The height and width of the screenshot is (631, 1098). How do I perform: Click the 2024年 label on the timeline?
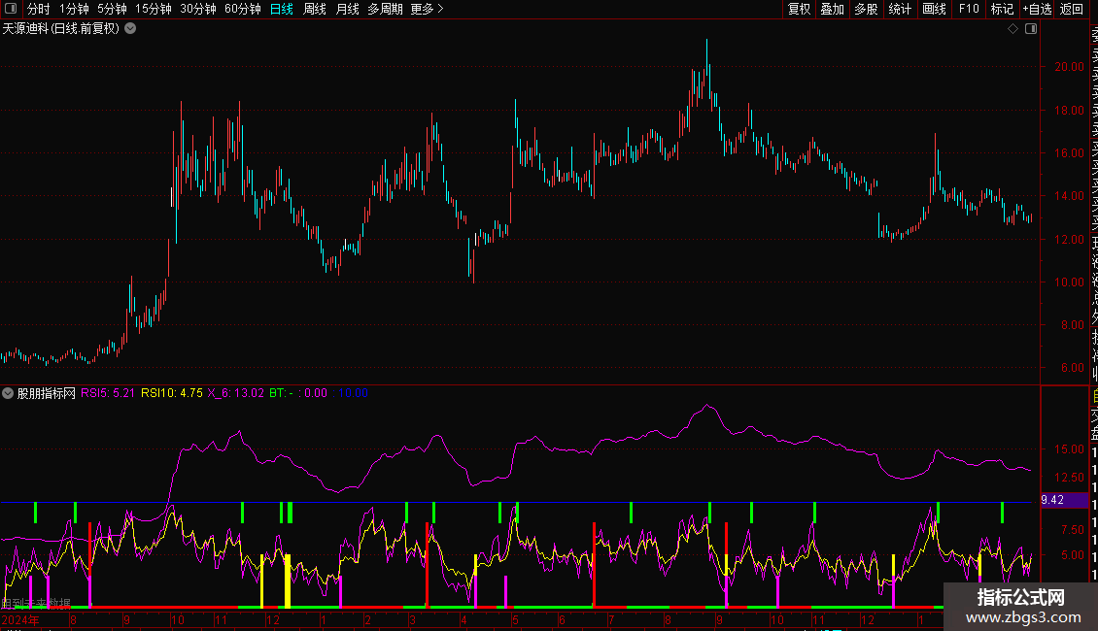(x=19, y=619)
